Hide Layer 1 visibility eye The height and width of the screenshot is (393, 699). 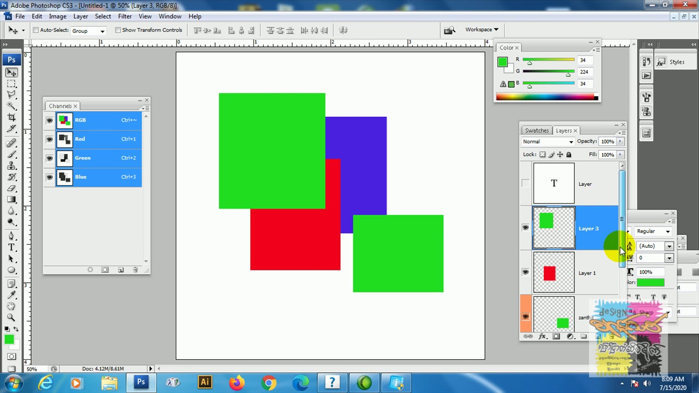coord(525,272)
